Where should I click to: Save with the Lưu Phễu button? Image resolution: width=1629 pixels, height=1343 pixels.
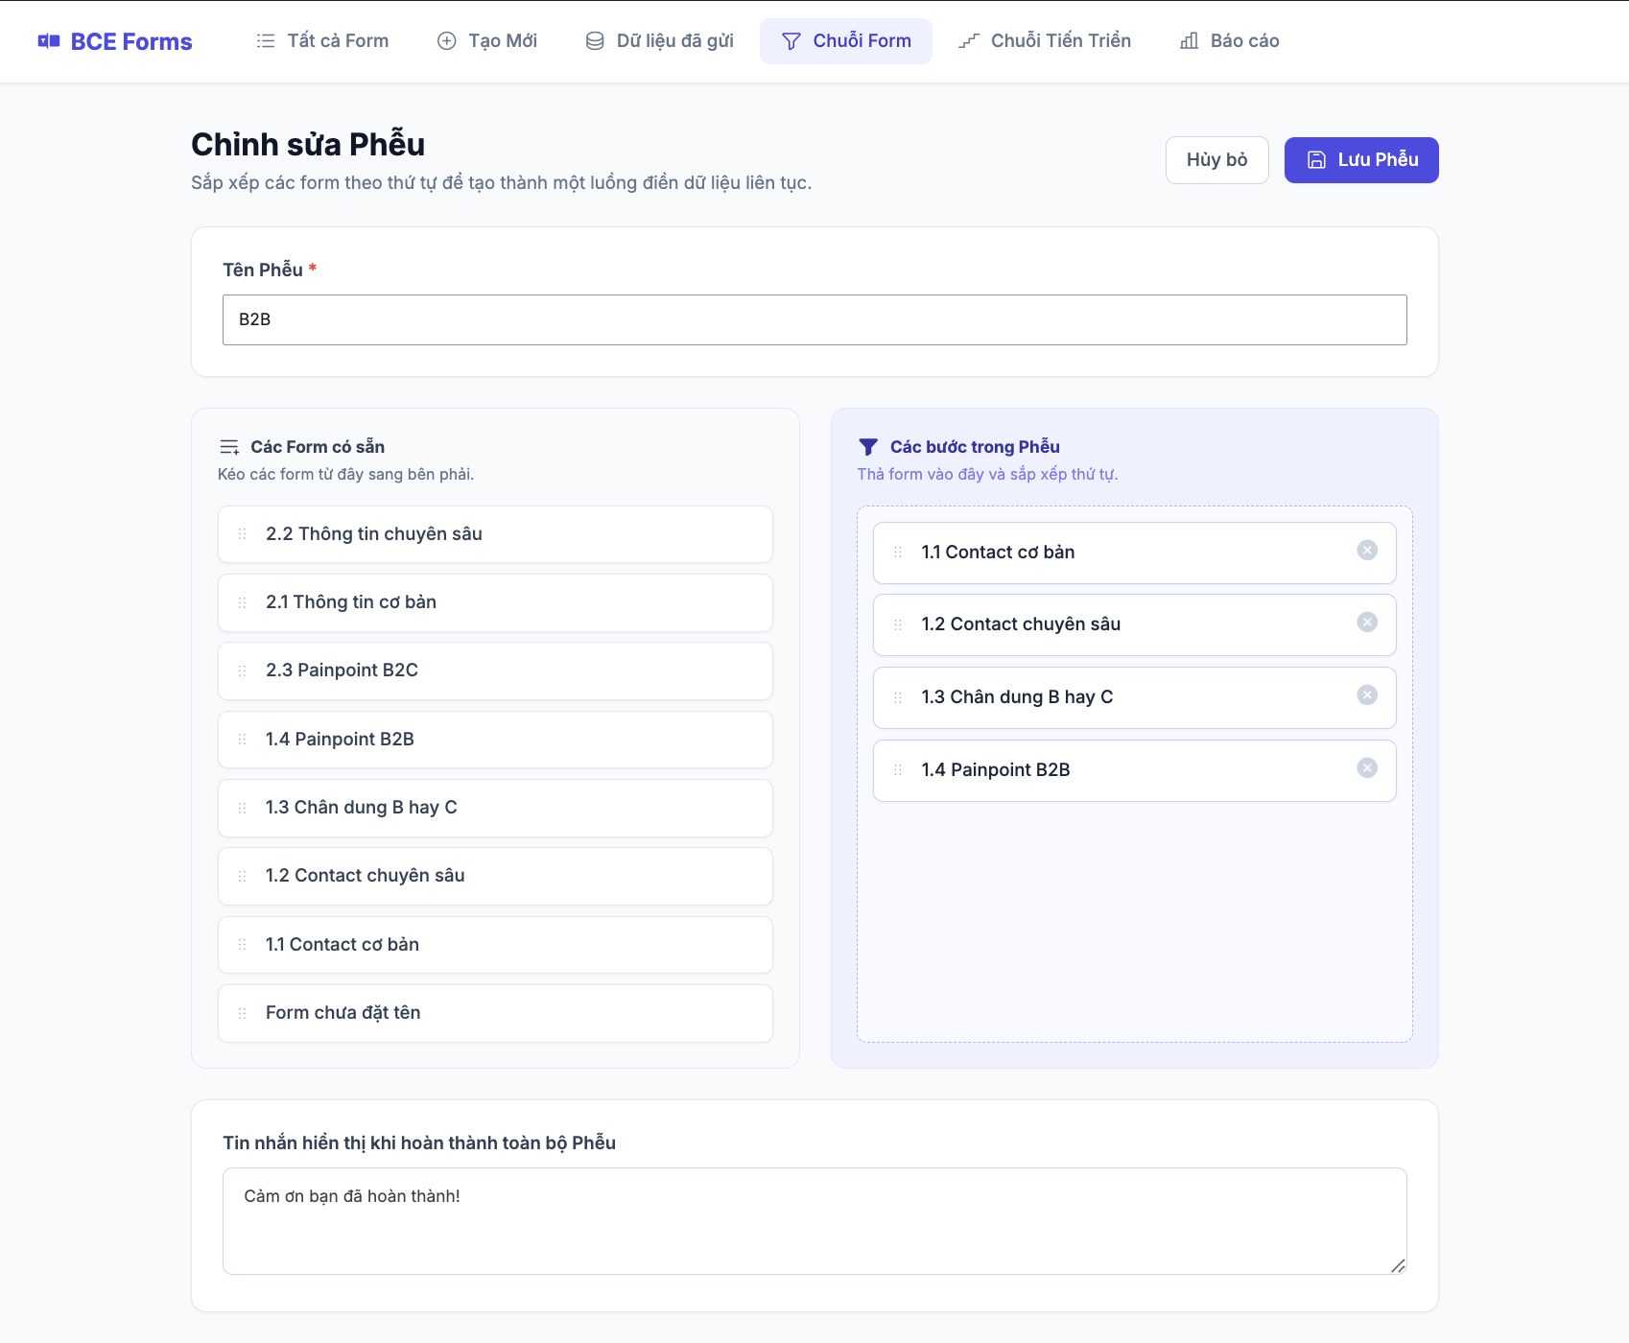(x=1361, y=160)
